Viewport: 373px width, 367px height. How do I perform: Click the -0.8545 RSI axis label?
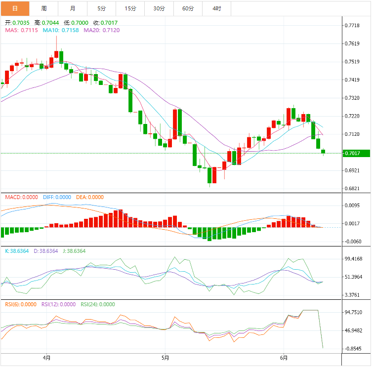pyautogui.click(x=353, y=349)
